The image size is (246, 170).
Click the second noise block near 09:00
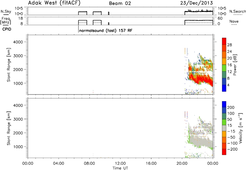point(97,13)
